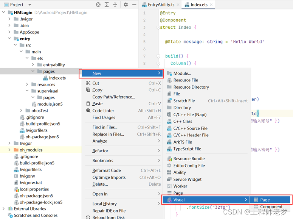Open the Analyze submenu
This screenshot has height=219, width=293.
(x=123, y=141)
